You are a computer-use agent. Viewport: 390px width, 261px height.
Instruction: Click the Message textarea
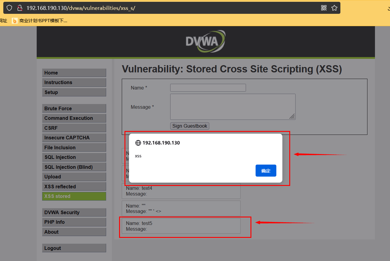[233, 107]
